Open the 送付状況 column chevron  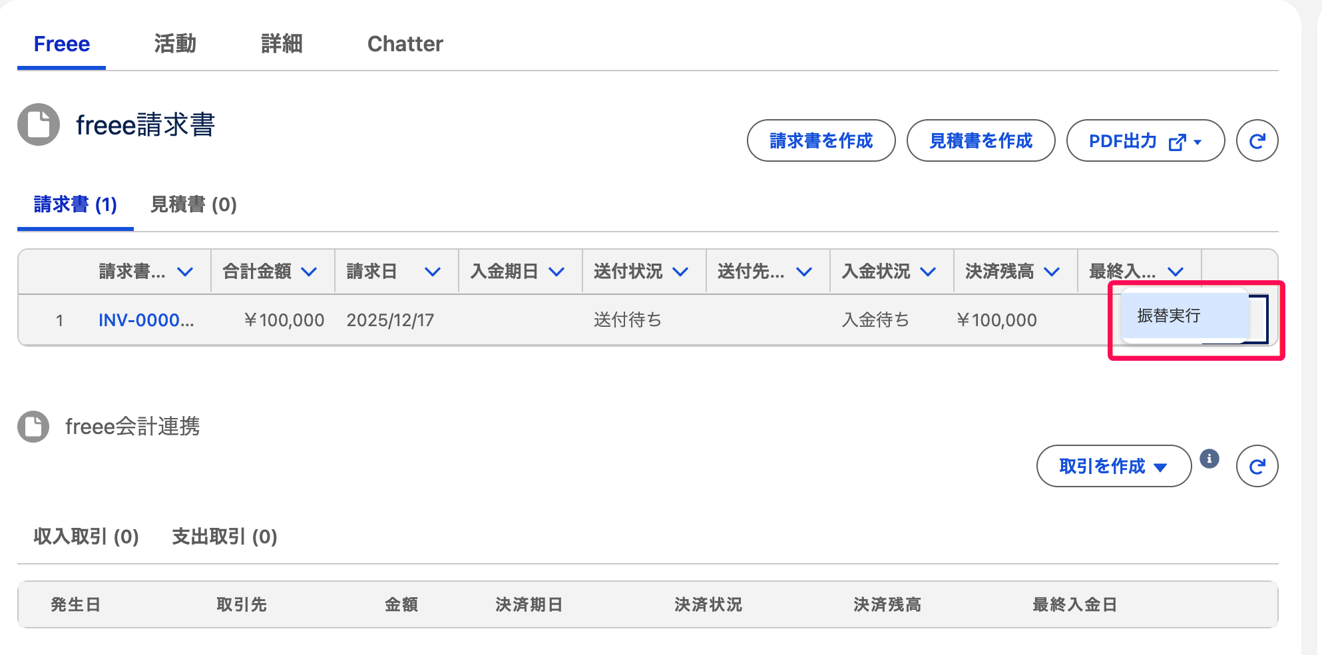click(x=680, y=272)
